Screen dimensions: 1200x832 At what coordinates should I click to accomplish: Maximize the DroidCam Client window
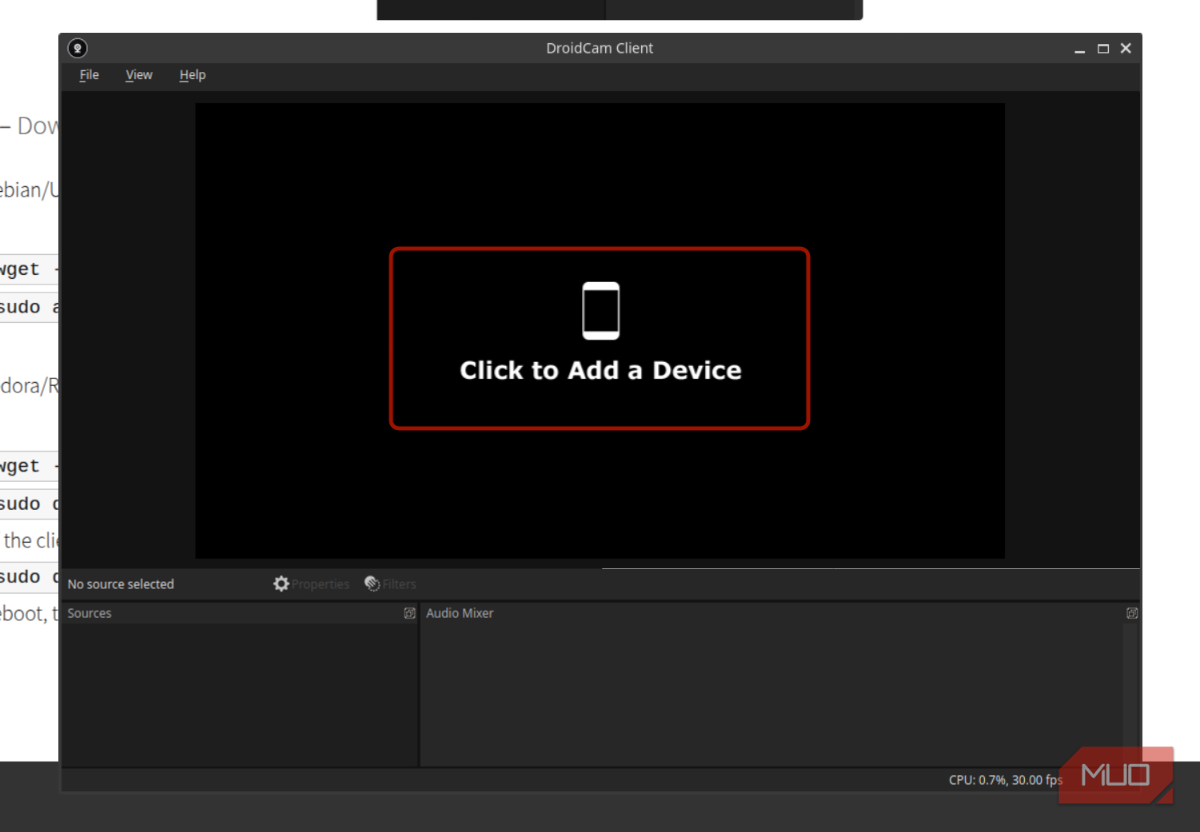pos(1103,49)
